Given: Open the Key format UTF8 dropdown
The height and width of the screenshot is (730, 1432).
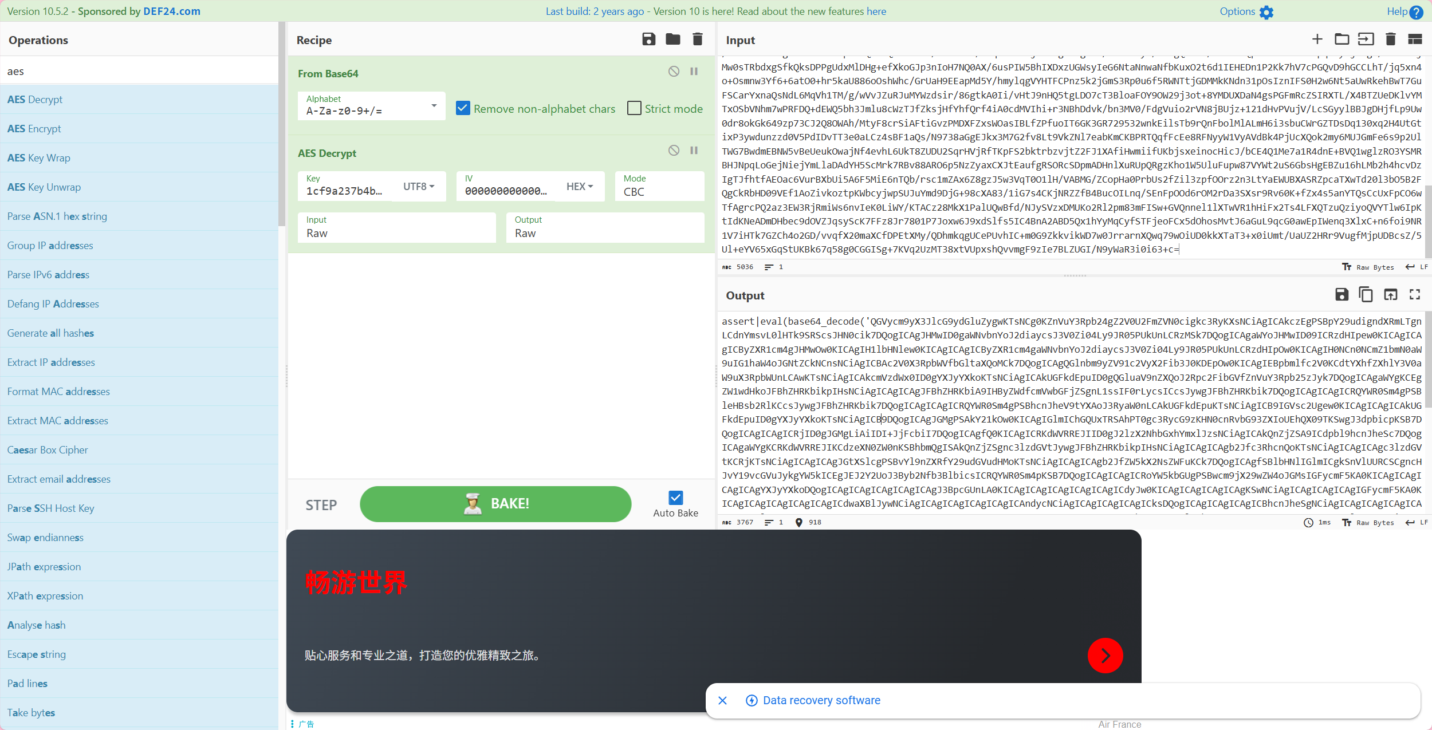Looking at the screenshot, I should coord(419,187).
